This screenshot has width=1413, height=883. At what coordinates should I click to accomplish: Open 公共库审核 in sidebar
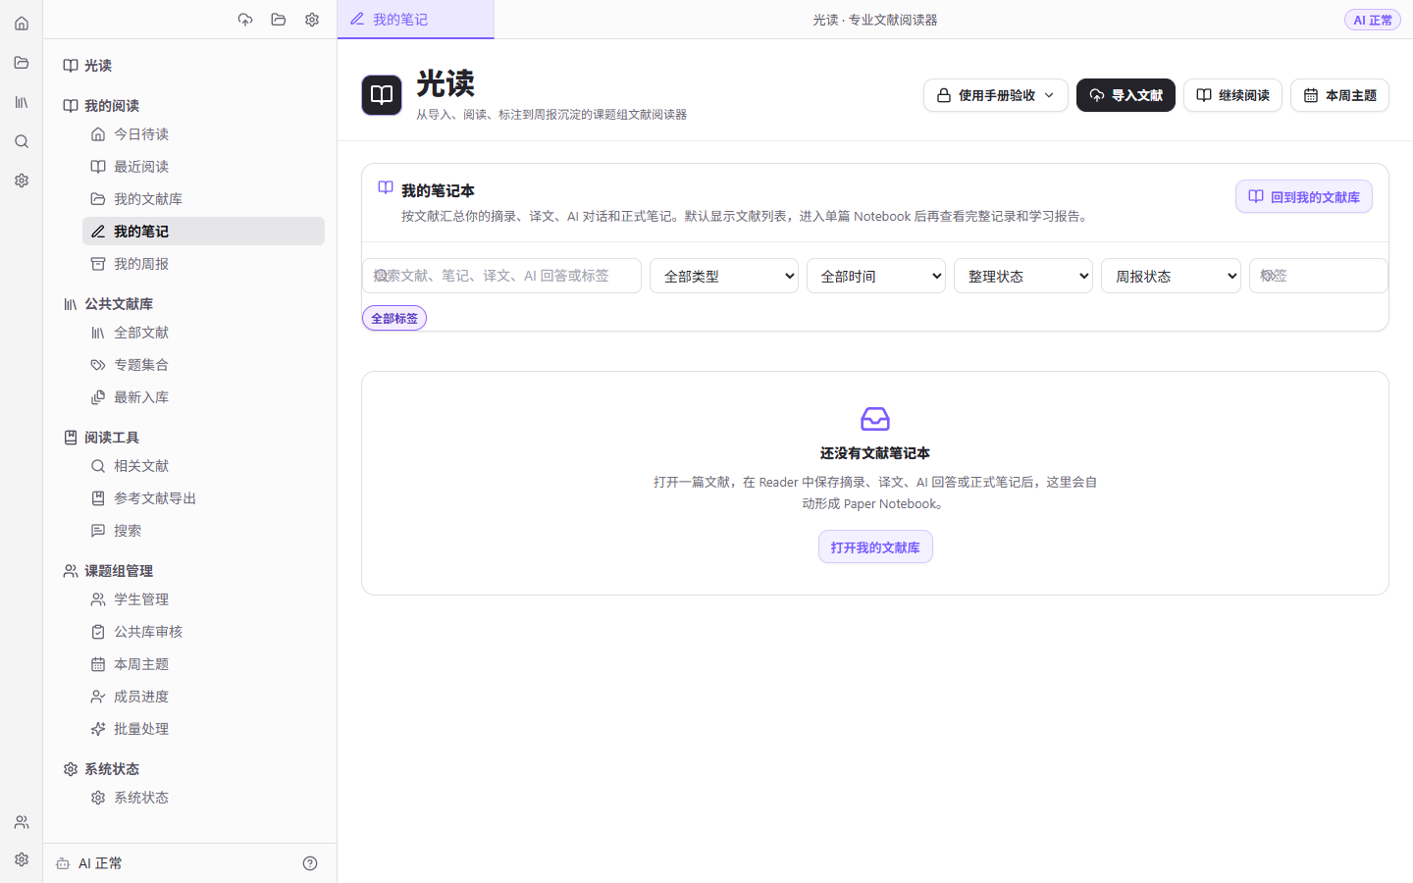tap(203, 632)
